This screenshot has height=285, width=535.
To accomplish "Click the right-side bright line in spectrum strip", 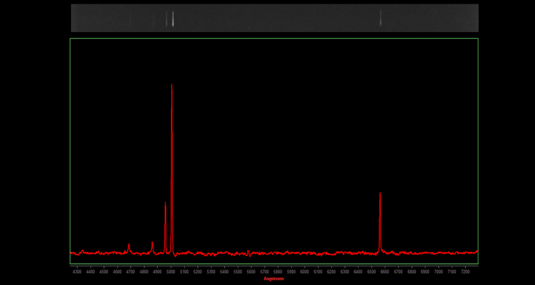I will click(380, 18).
